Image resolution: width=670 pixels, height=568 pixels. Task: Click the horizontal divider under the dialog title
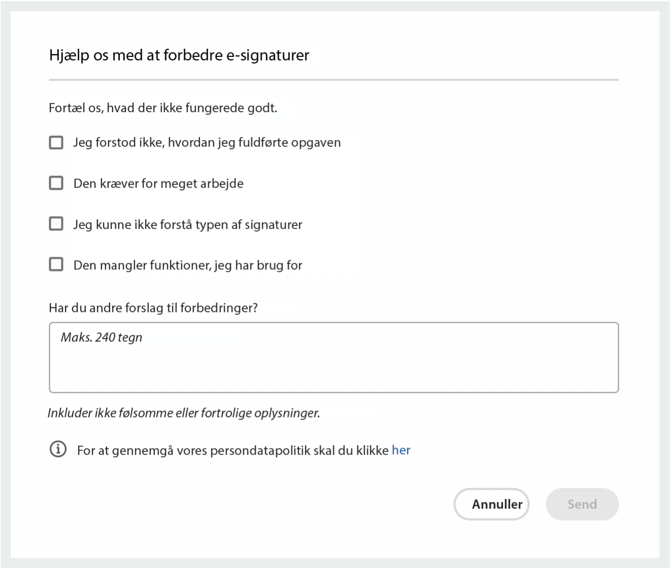tap(334, 80)
